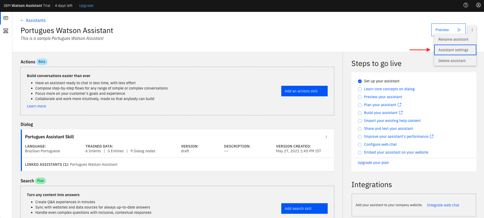
Task: Select Rename assistant from the menu
Action: pyautogui.click(x=455, y=39)
